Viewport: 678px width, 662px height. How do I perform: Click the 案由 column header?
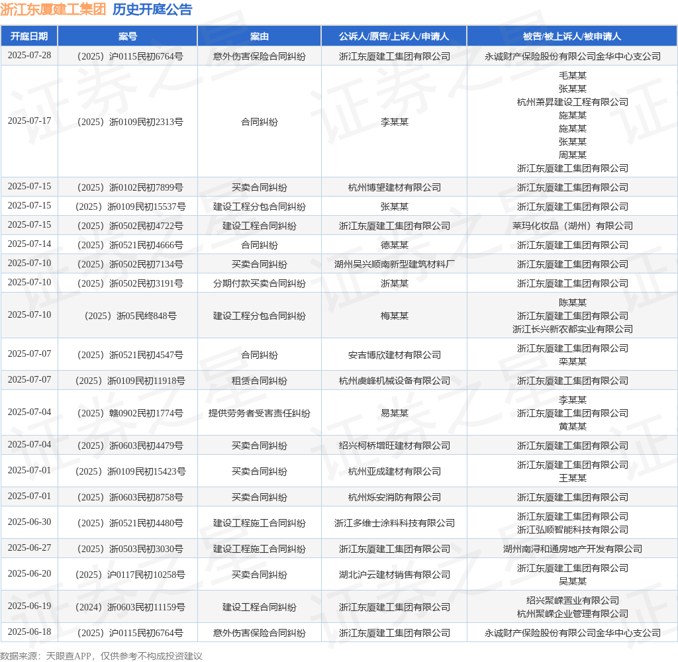(x=259, y=36)
